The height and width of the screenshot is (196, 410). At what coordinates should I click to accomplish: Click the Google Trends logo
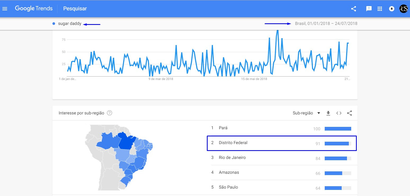coord(34,8)
